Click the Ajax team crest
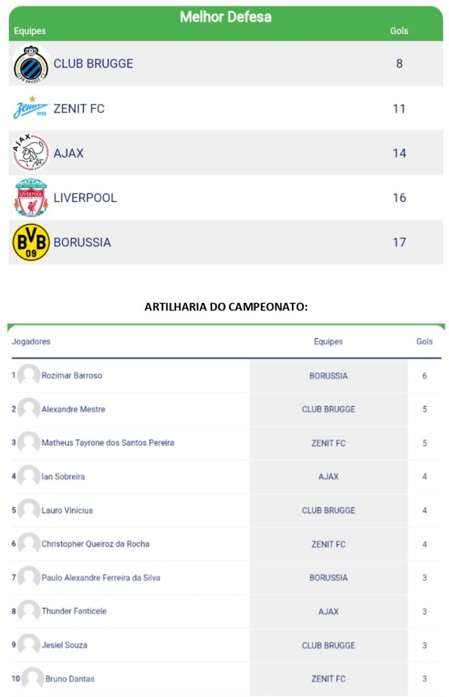 [31, 153]
